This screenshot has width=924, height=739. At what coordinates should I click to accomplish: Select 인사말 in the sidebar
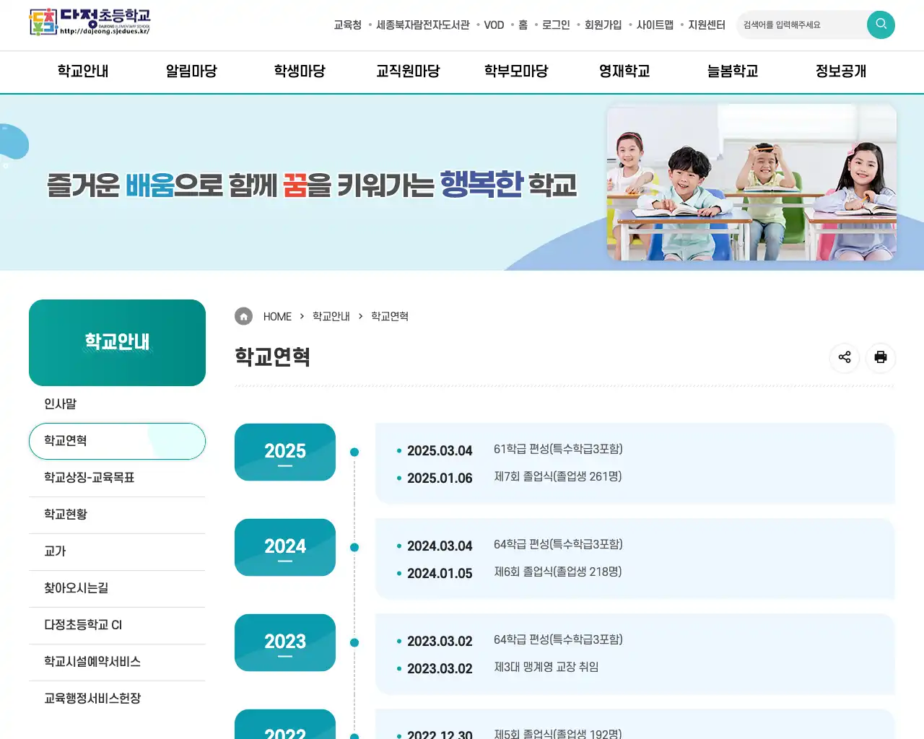(117, 404)
